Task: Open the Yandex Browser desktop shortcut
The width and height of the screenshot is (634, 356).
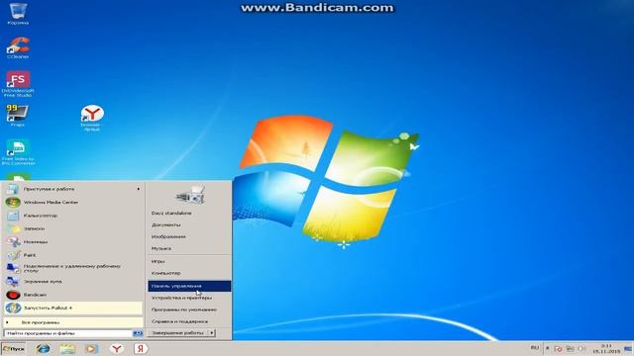Action: point(92,118)
